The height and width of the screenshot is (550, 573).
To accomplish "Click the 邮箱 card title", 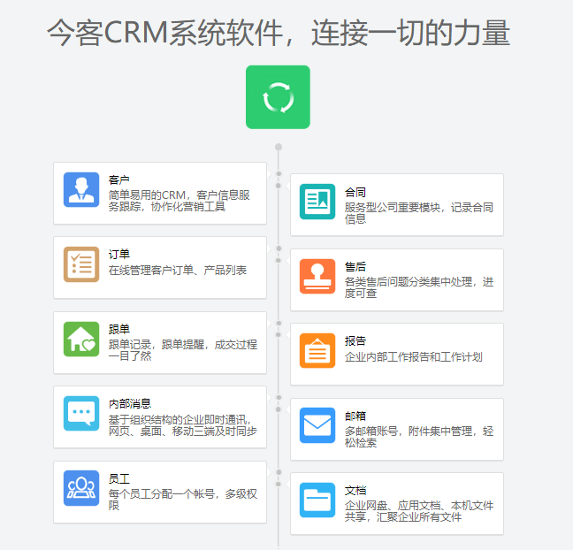I will point(355,416).
